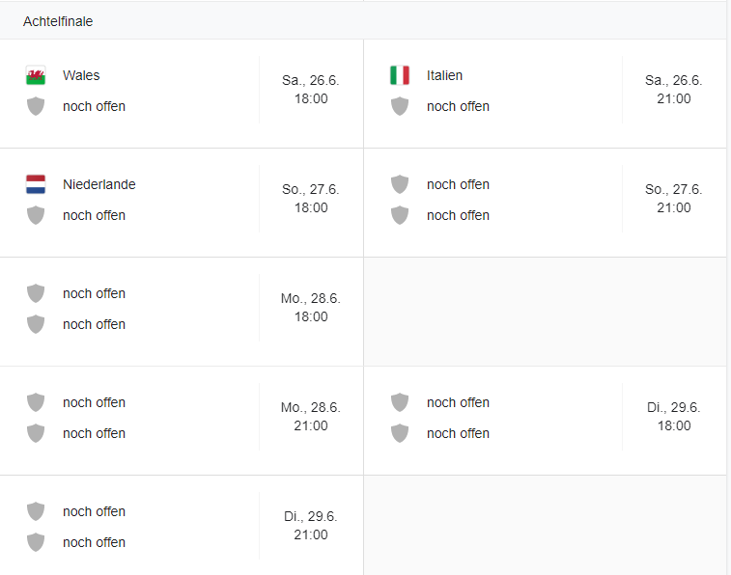Image resolution: width=731 pixels, height=575 pixels.
Task: Click the Wales flag icon
Action: click(x=36, y=75)
